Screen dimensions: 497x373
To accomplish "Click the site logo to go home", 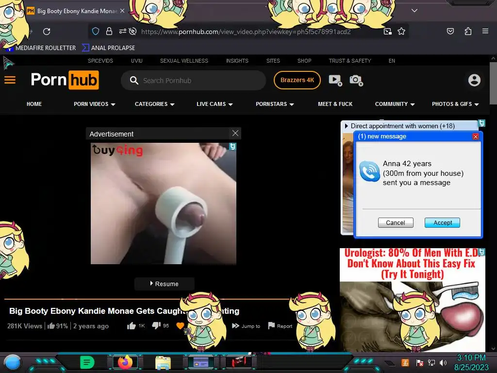I will (x=65, y=80).
